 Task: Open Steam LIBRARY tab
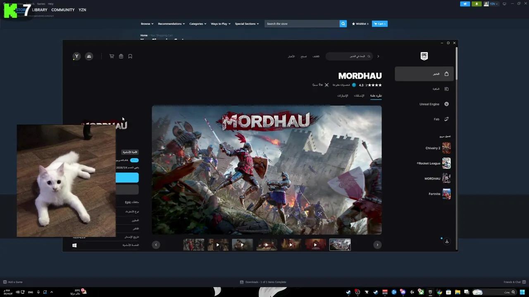[x=40, y=10]
